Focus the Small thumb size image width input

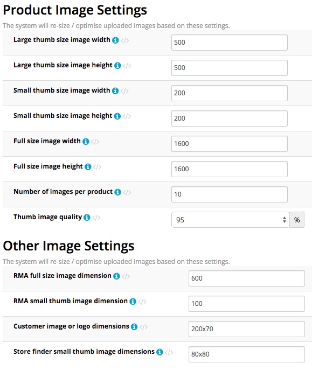coord(230,93)
